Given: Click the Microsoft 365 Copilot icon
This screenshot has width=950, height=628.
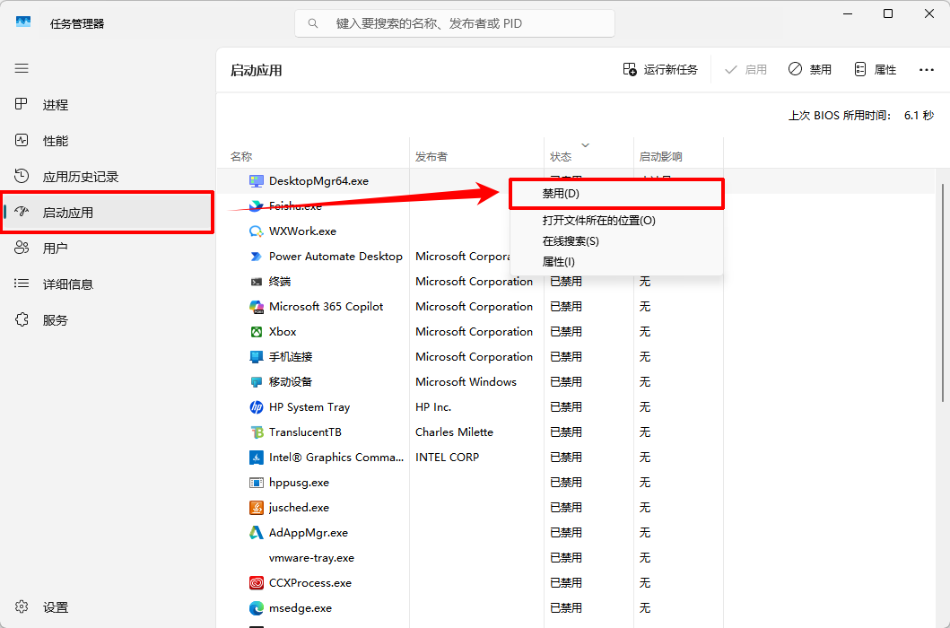Looking at the screenshot, I should coord(257,307).
